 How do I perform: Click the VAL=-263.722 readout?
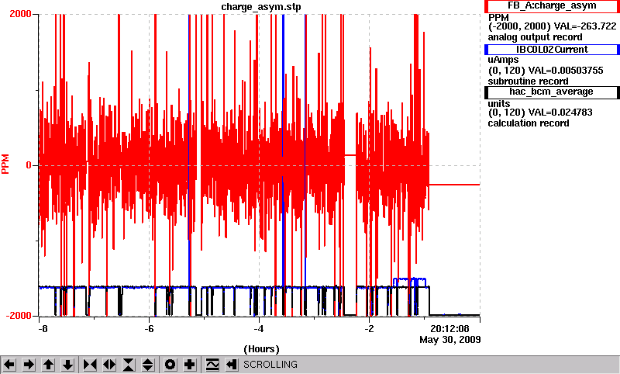click(585, 26)
